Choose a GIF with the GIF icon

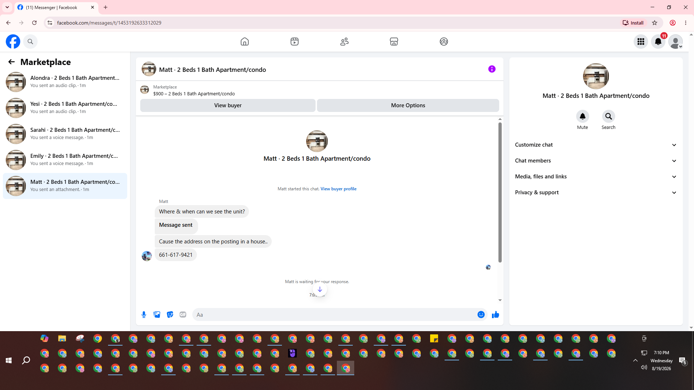point(183,315)
